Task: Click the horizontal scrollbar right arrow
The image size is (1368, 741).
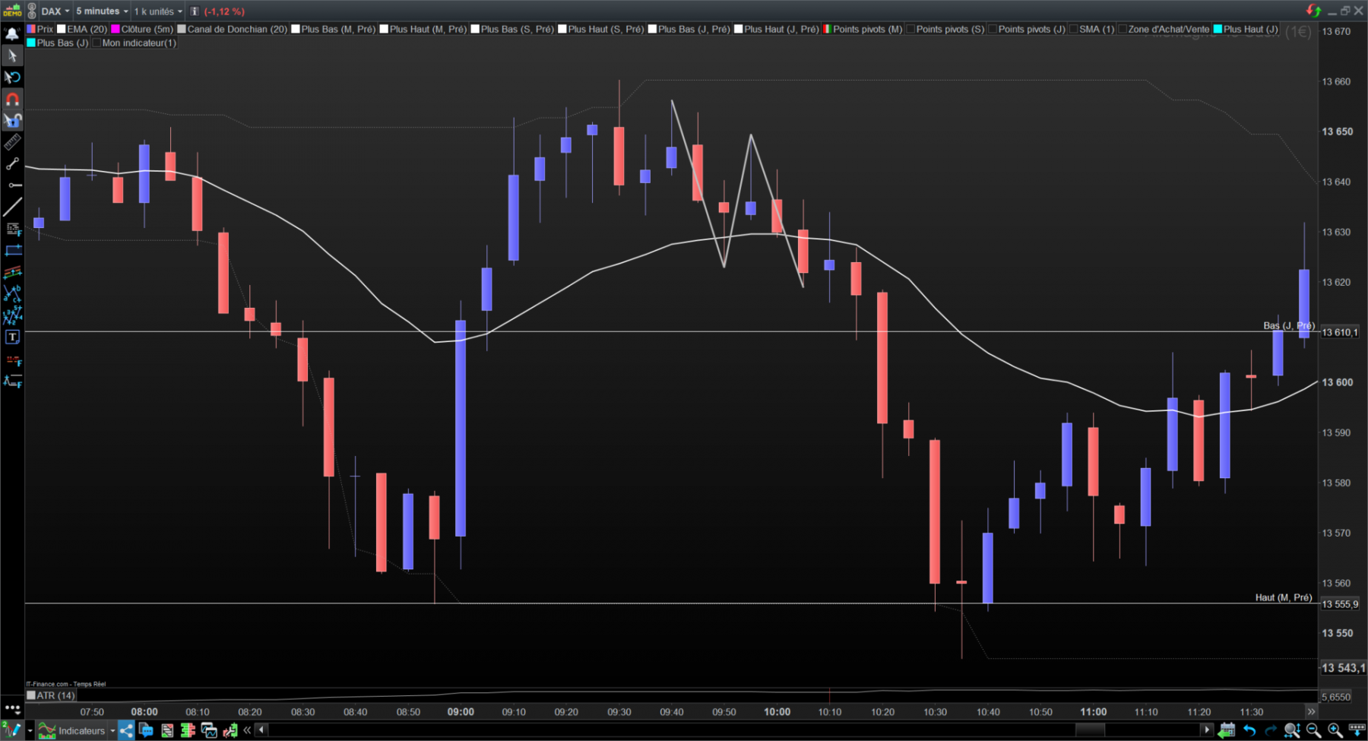Action: tap(1206, 730)
